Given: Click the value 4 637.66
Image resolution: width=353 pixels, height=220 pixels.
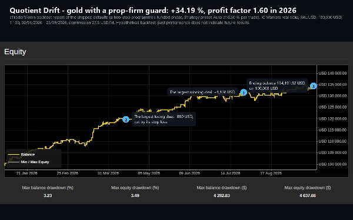Looking at the screenshot, I should tap(308, 195).
